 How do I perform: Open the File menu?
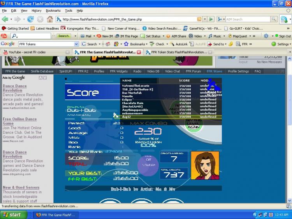(x=4, y=11)
